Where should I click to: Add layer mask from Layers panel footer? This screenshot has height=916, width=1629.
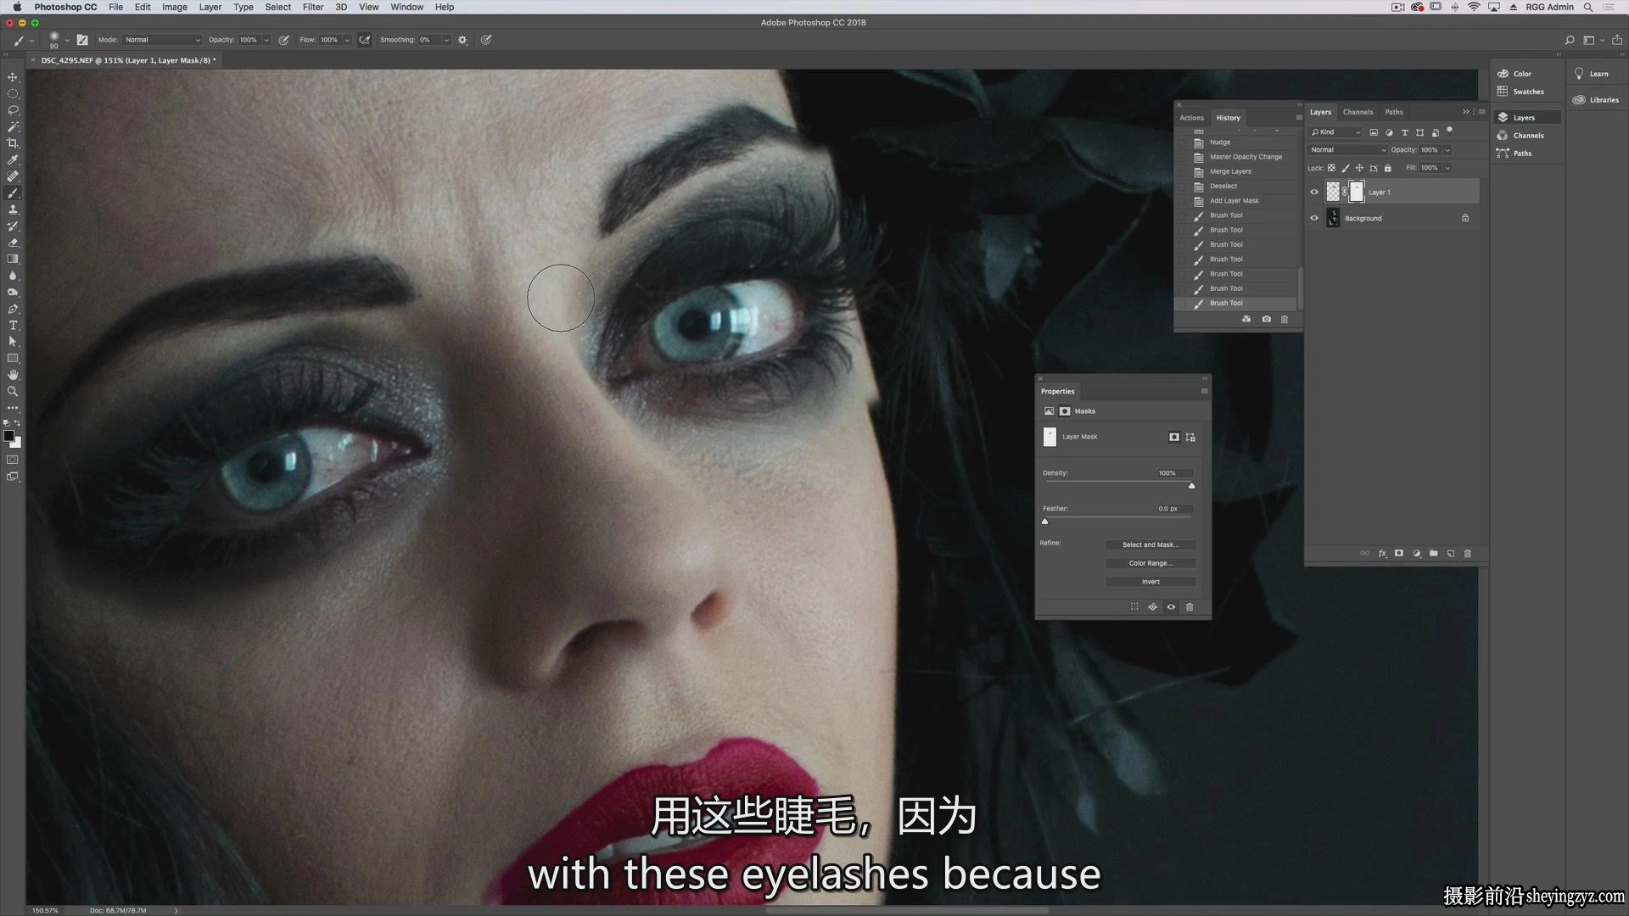click(1399, 554)
